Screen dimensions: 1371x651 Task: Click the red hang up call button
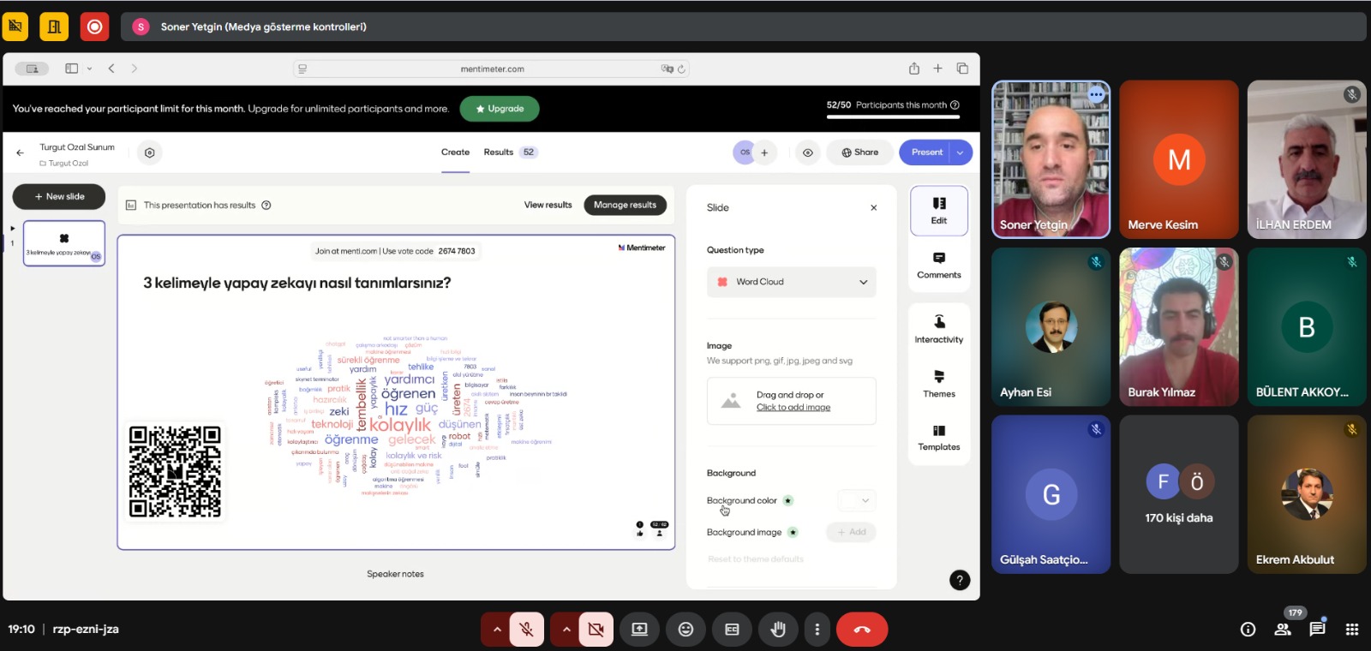[862, 630]
